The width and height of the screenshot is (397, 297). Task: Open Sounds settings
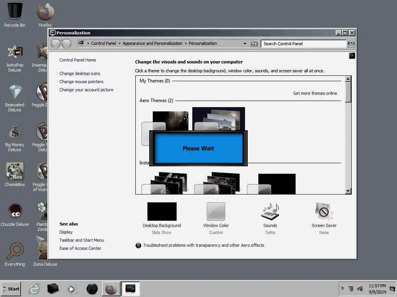[x=270, y=218]
